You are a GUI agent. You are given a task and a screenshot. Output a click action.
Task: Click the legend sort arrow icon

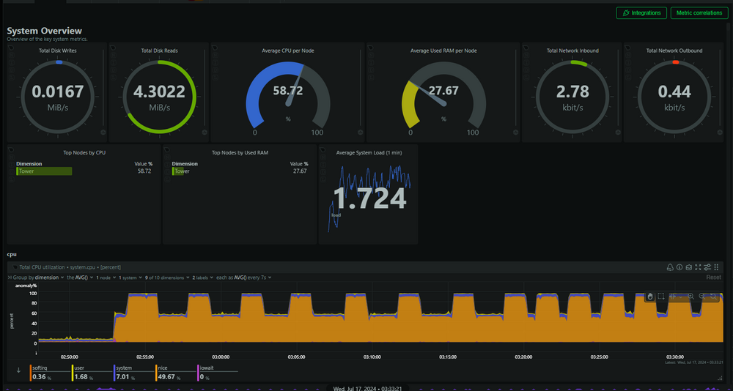coord(19,370)
